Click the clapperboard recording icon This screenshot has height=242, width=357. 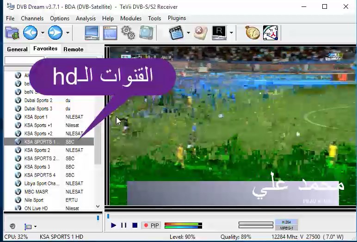pyautogui.click(x=176, y=33)
